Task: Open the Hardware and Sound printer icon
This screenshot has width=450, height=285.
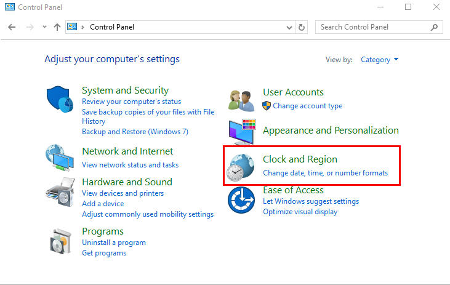Action: 60,191
